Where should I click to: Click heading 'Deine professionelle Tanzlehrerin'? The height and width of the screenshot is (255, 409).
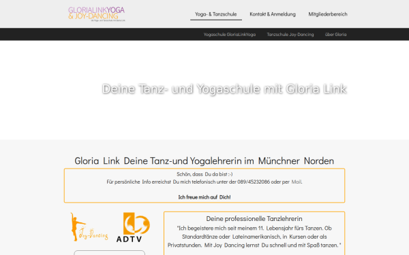tap(254, 218)
